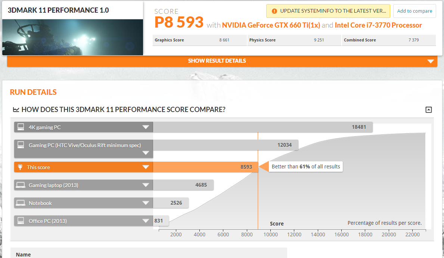444x258 pixels.
Task: Click the 3DMark 11 underwater scene thumbnail
Action: [x=72, y=37]
